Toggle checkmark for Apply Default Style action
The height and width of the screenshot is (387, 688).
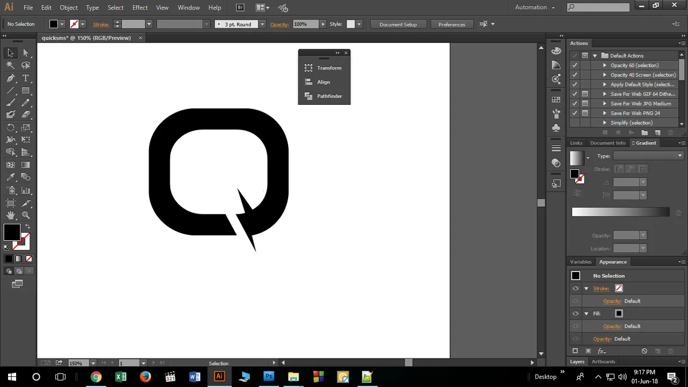(575, 84)
